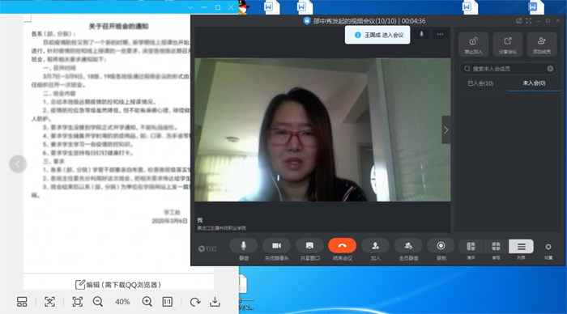End the meeting with the orange 结束会议 button
Screen dimensions: 567x314
(x=342, y=246)
